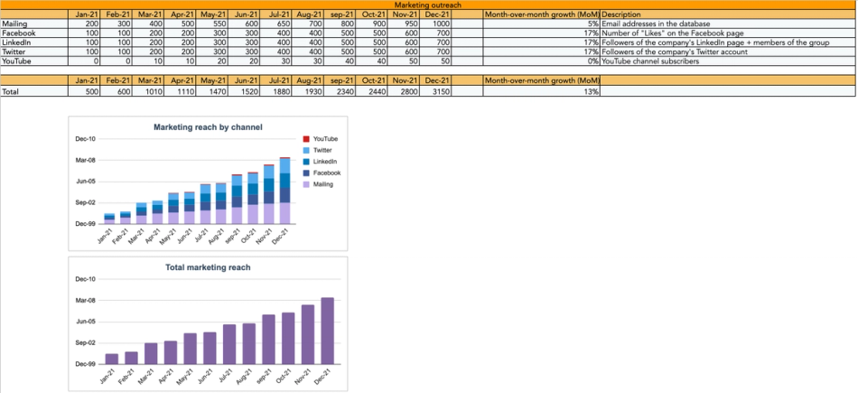The width and height of the screenshot is (858, 393).
Task: Click the Facebook Dec-21 cell showing 700
Action: coord(435,33)
